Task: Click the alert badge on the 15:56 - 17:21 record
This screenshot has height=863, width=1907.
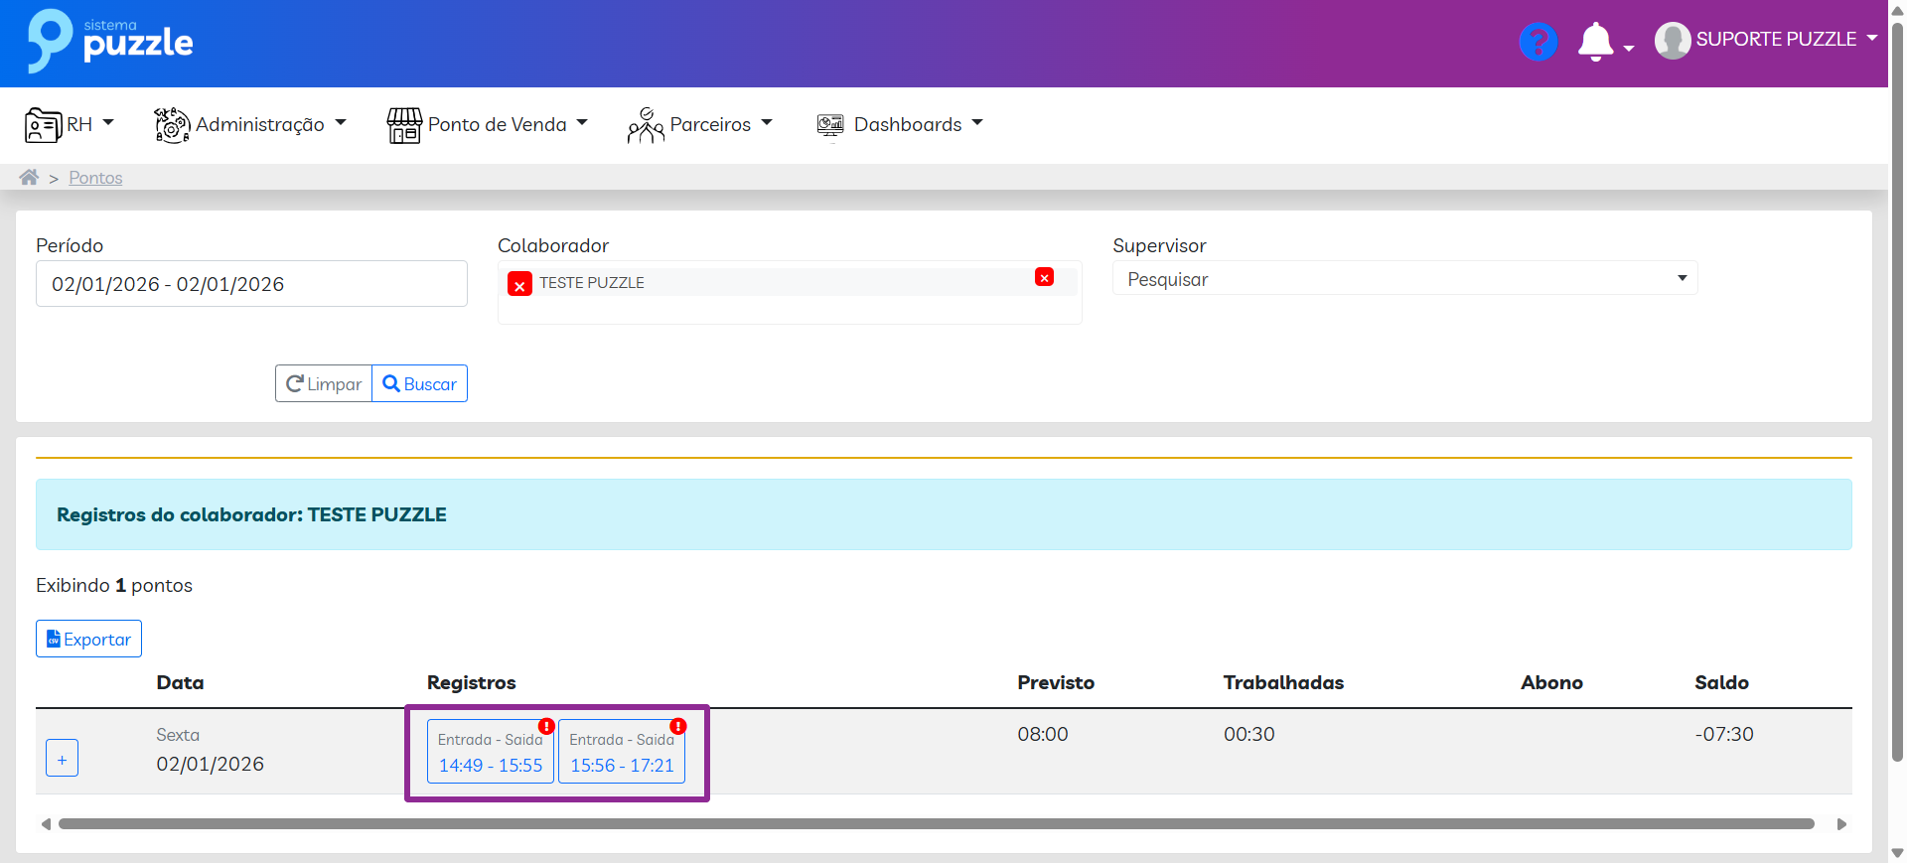Action: 678,726
